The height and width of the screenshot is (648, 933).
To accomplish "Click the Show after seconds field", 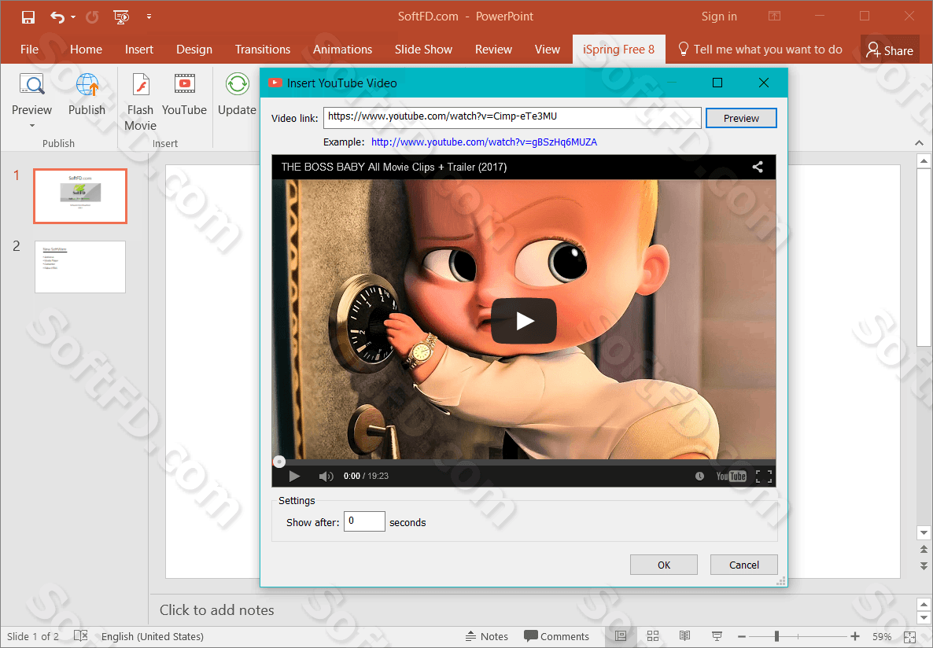I will [x=364, y=521].
